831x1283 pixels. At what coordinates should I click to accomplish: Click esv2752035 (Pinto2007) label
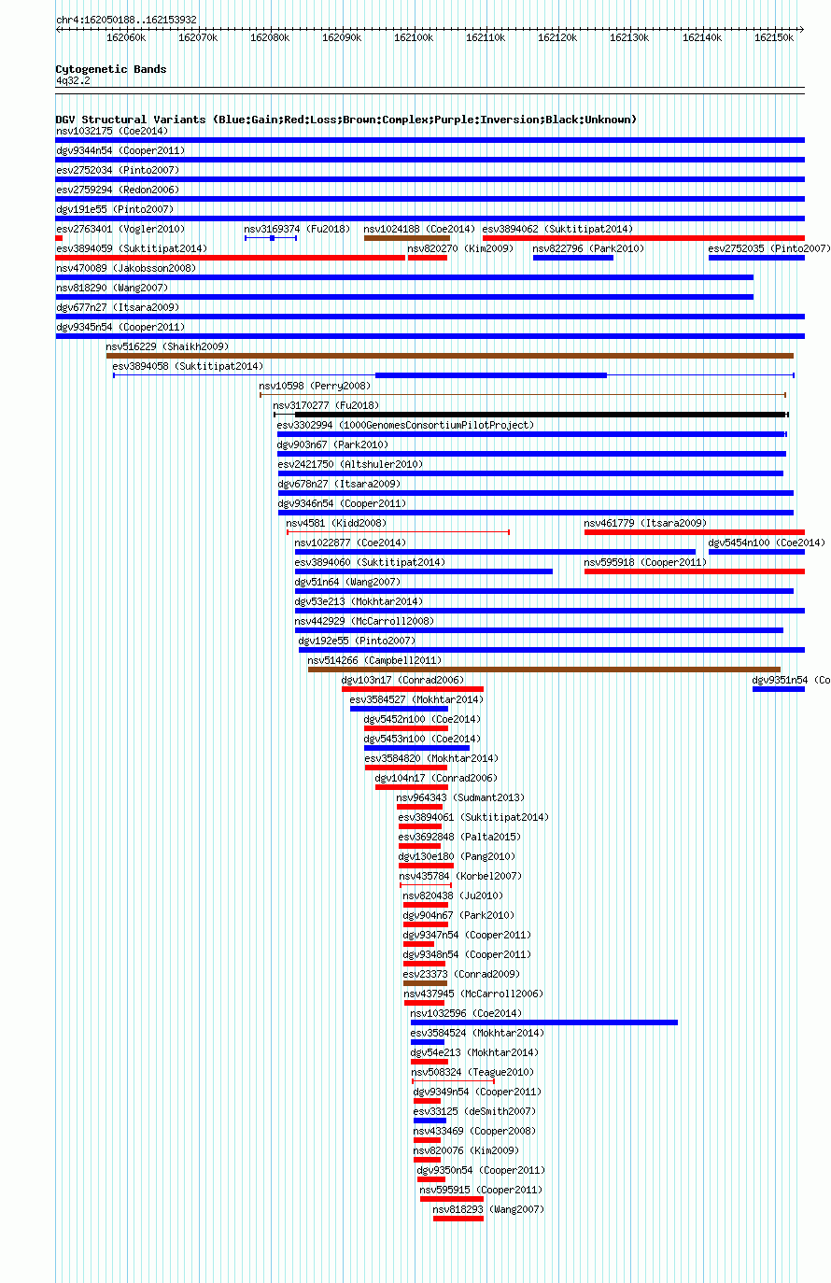click(768, 248)
